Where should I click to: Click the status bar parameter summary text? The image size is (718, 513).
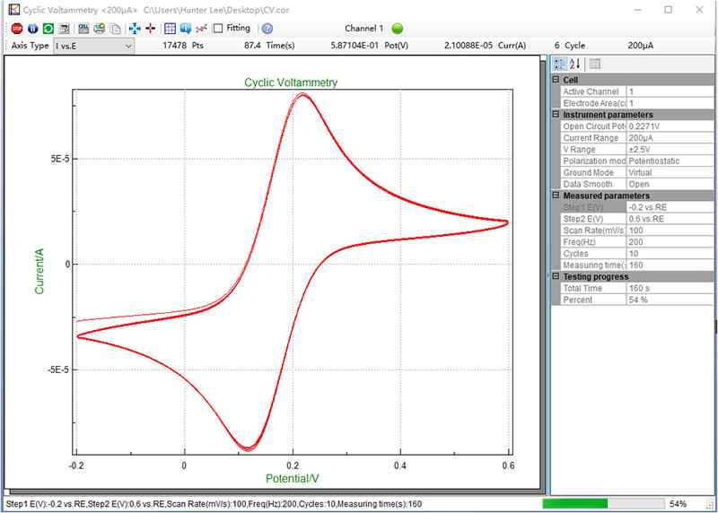(214, 504)
